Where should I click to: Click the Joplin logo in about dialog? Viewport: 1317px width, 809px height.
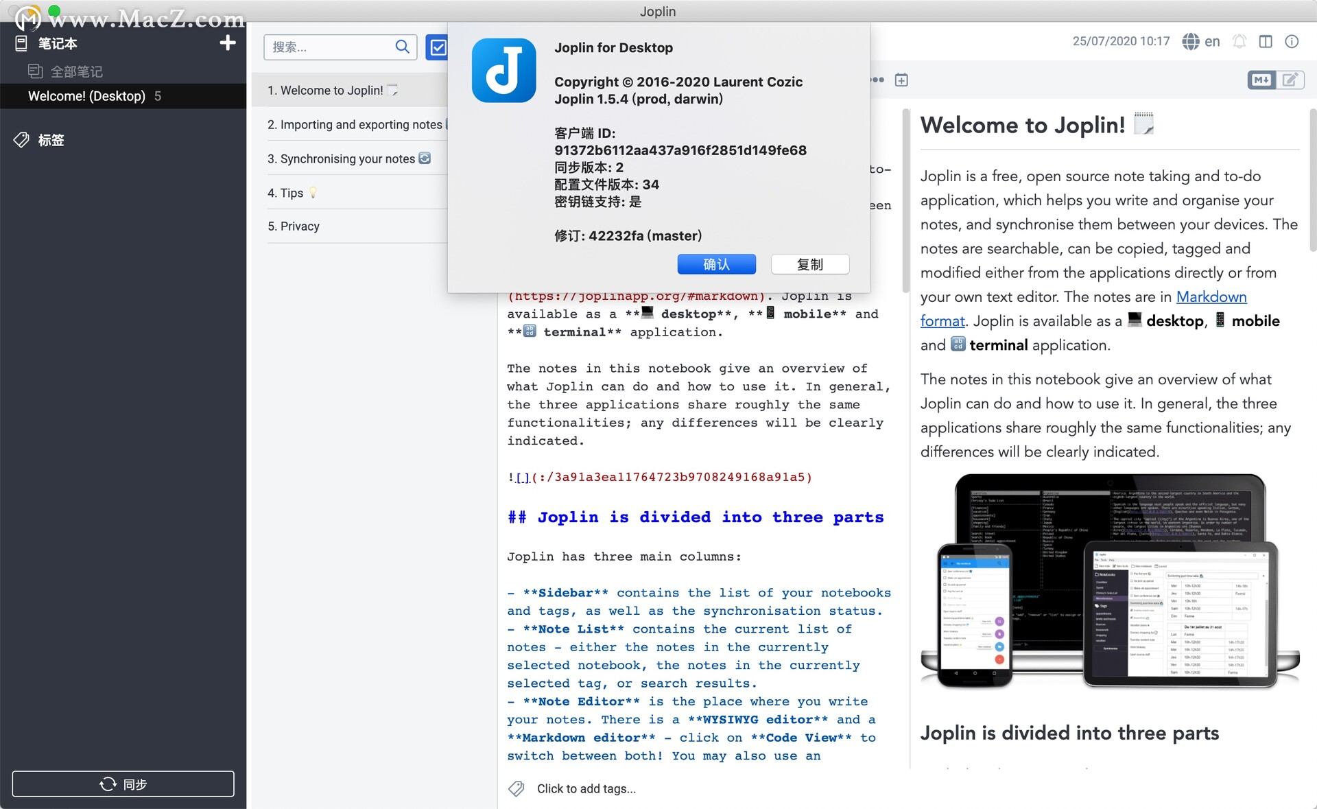tap(504, 71)
